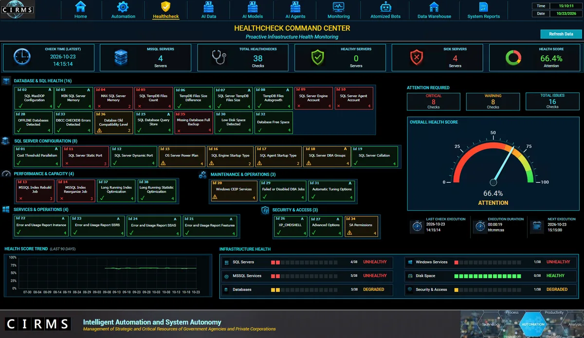Open the Atomized Bots robot icon

(385, 7)
